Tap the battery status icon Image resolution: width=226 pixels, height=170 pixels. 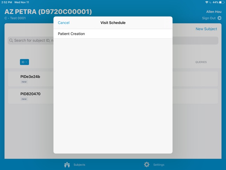tap(222, 2)
